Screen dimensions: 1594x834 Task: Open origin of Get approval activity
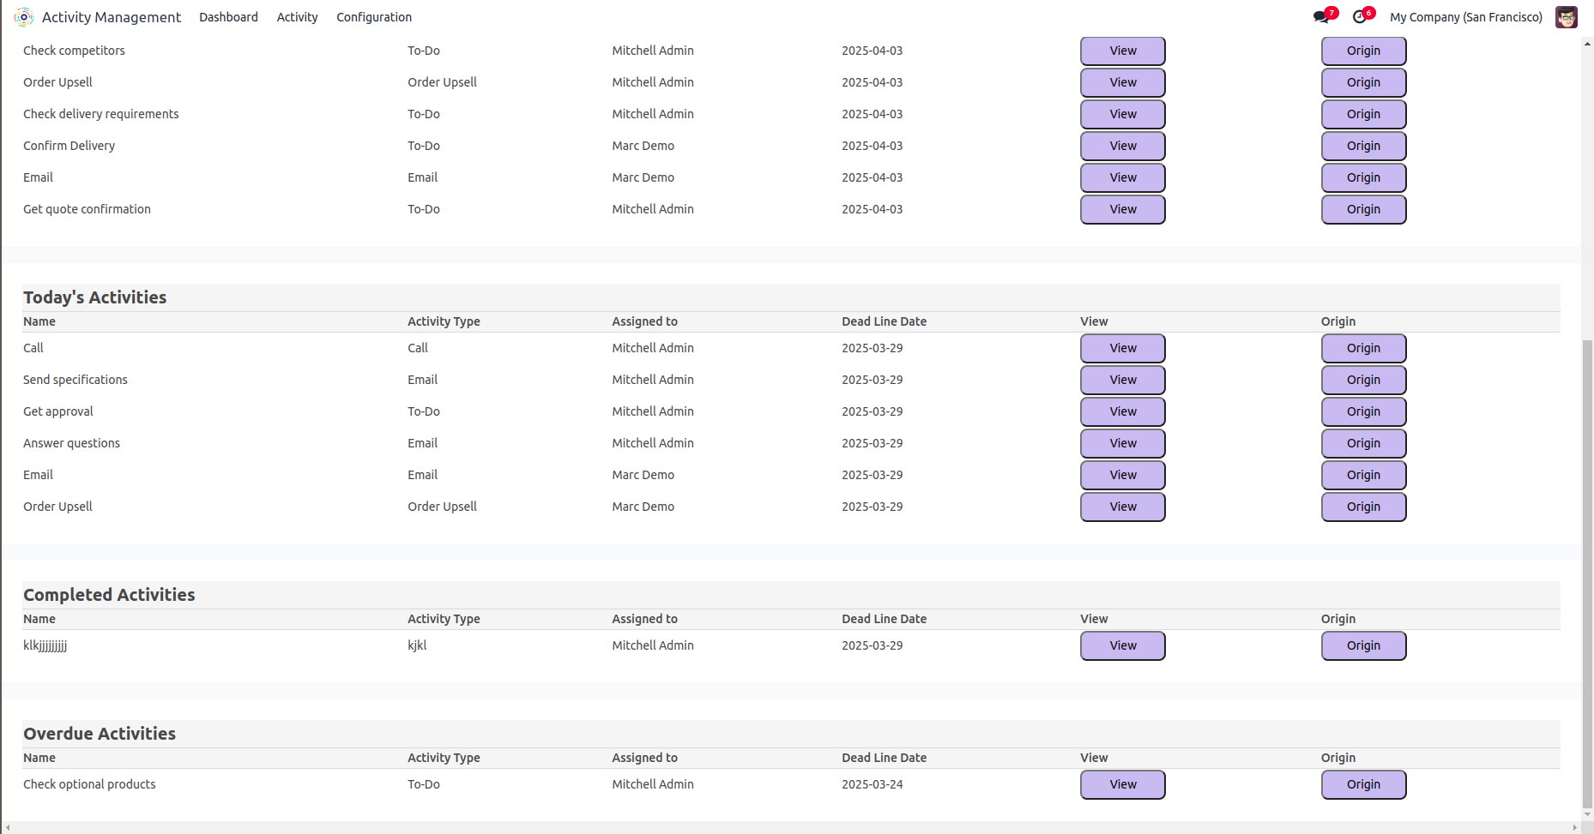[1363, 411]
